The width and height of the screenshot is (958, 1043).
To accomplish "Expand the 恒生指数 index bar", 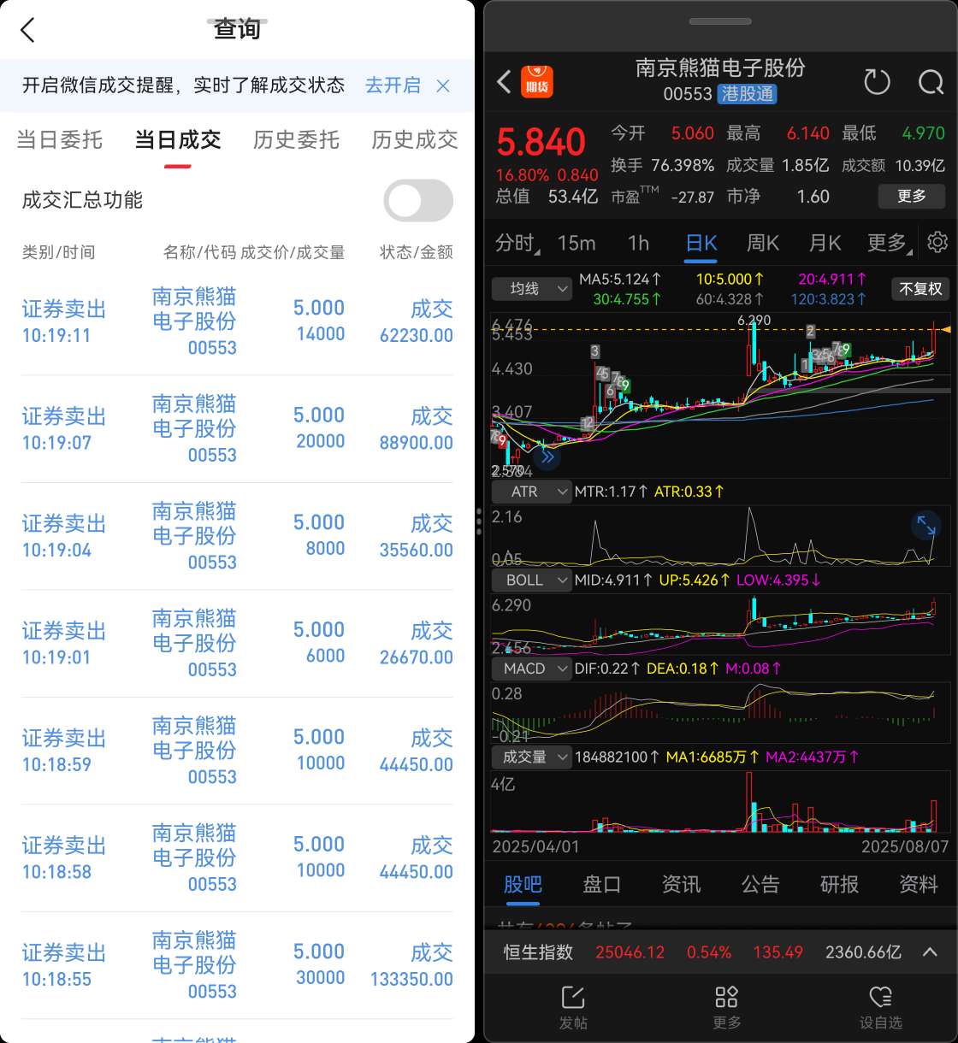I will (x=930, y=952).
